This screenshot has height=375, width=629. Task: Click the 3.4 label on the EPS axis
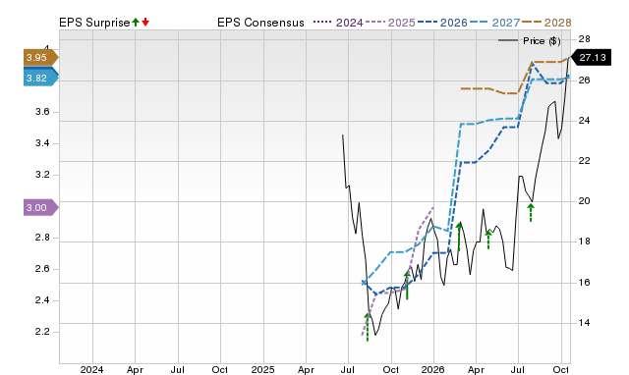coord(42,143)
